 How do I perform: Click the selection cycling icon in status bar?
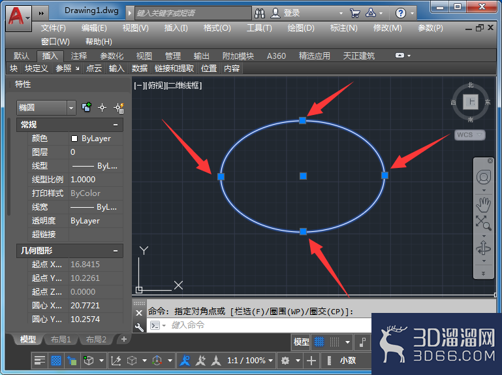72,361
